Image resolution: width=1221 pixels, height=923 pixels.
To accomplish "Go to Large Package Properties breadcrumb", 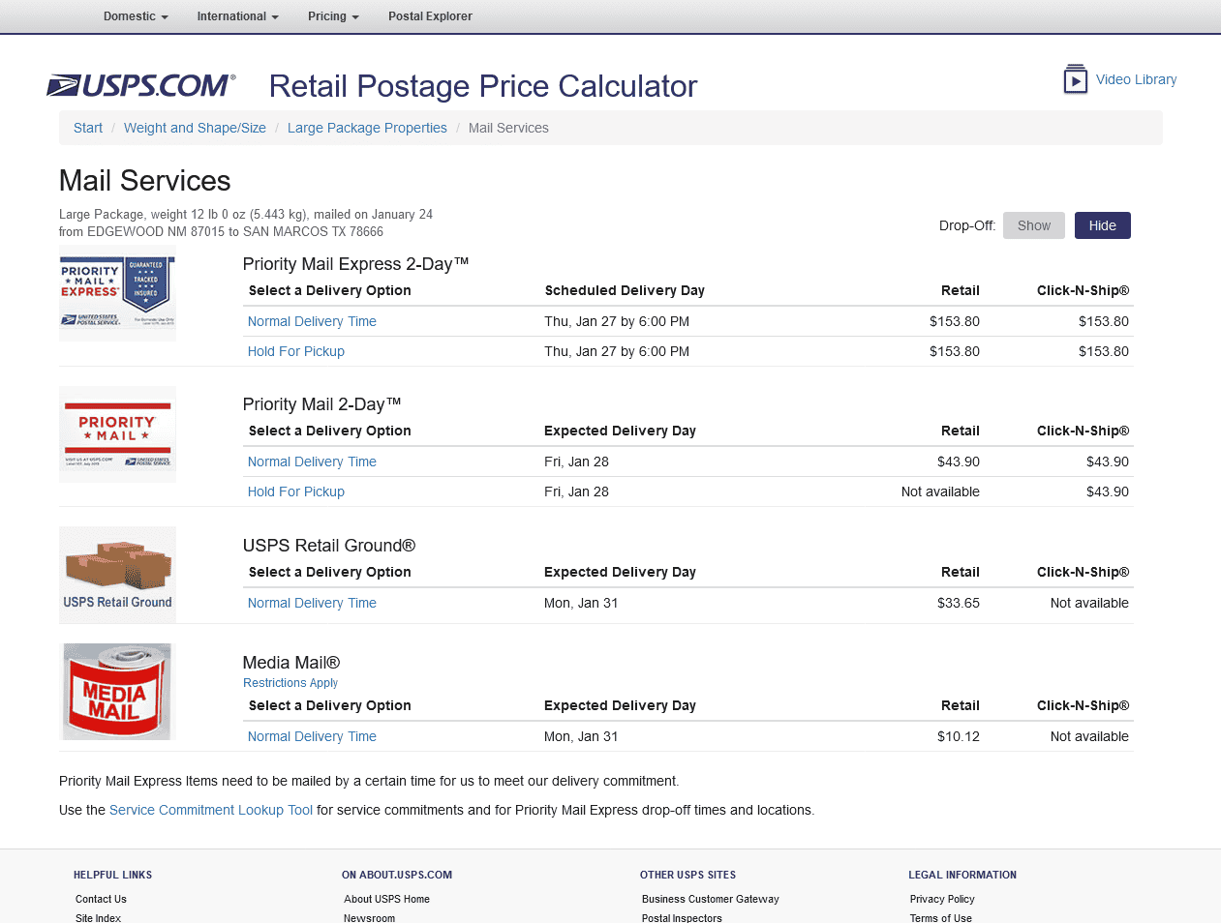I will (x=367, y=128).
